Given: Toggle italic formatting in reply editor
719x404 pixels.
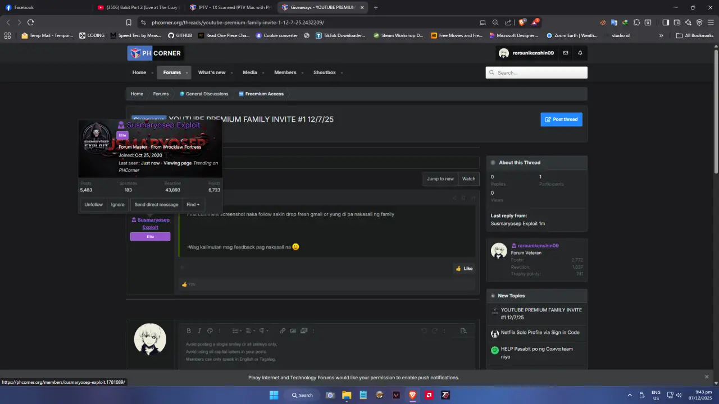Looking at the screenshot, I should click(x=199, y=331).
